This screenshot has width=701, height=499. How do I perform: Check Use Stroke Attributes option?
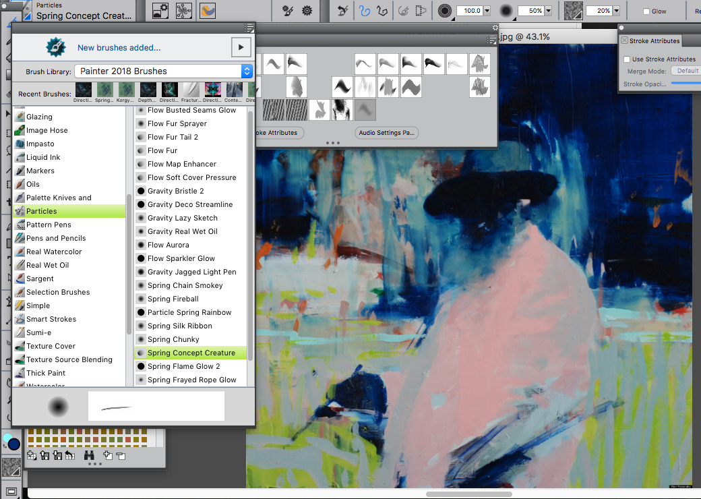[x=627, y=59]
